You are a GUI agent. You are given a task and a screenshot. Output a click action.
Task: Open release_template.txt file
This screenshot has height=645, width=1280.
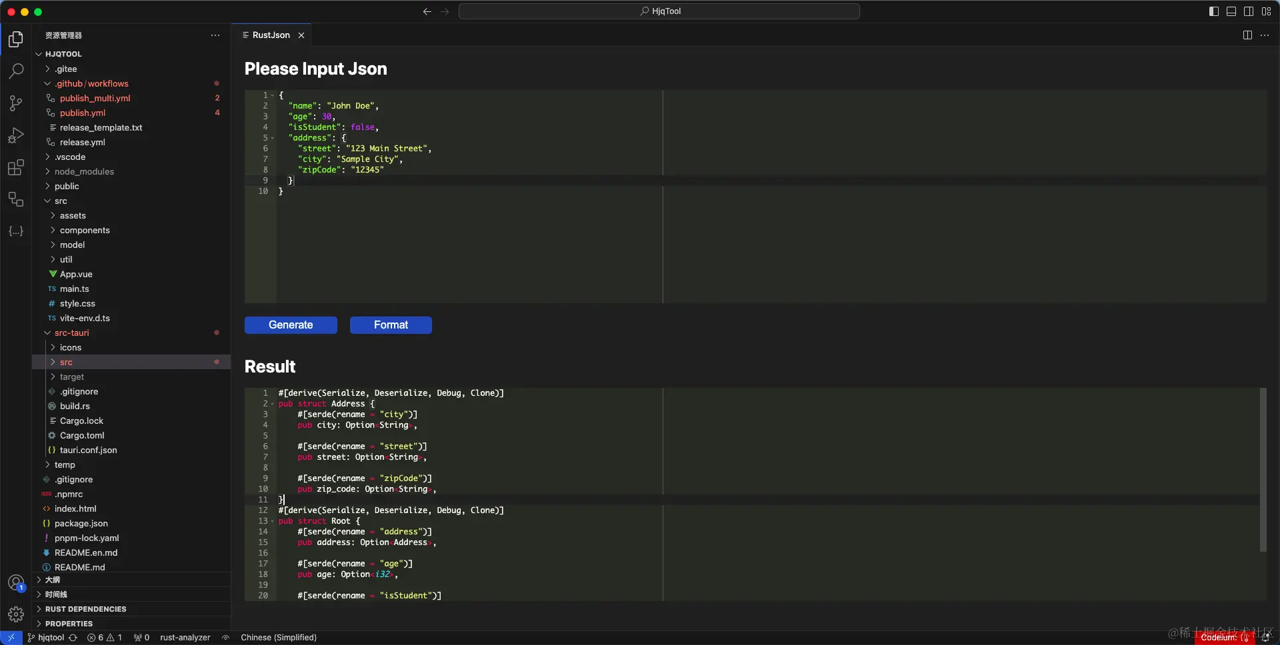(131, 127)
